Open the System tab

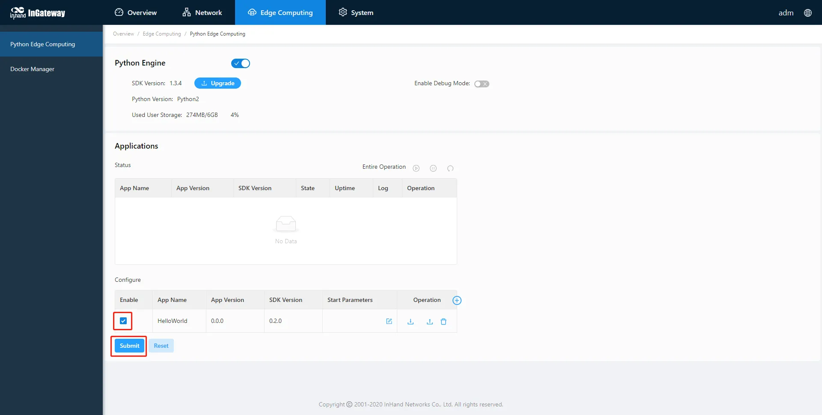pyautogui.click(x=356, y=12)
